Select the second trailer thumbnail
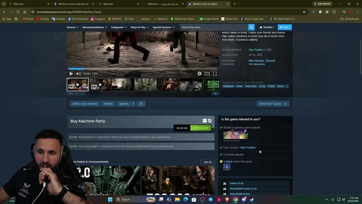 pyautogui.click(x=100, y=85)
